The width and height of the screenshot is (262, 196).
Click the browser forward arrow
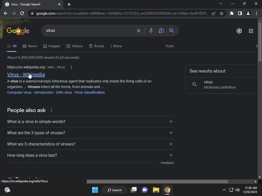[14, 13]
